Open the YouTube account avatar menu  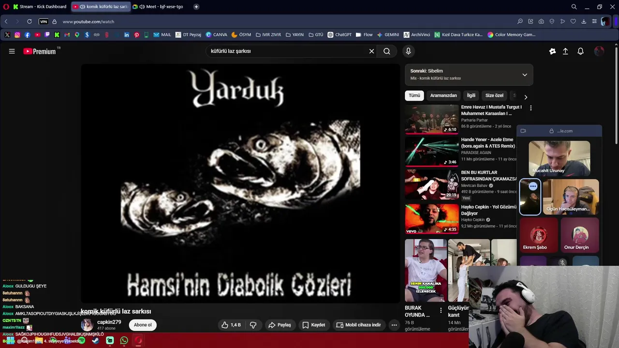(599, 51)
